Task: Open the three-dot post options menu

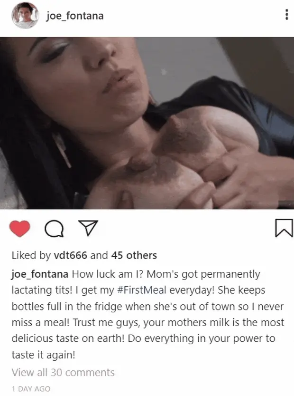Action: (x=287, y=15)
